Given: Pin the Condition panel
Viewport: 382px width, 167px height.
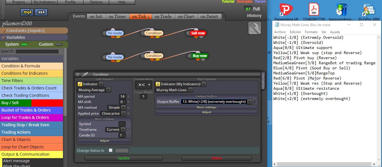Looking at the screenshot, I should (x=85, y=74).
